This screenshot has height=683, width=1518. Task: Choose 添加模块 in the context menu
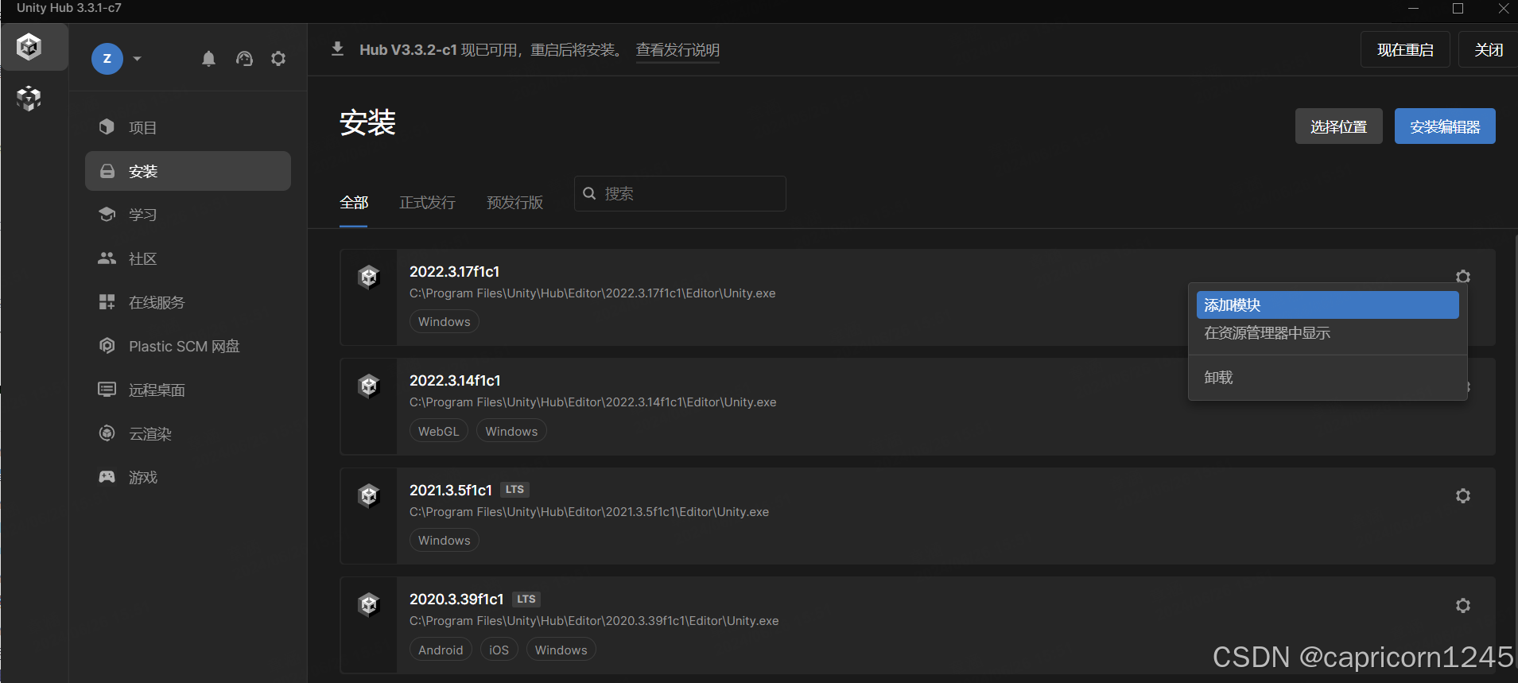[x=1327, y=305]
